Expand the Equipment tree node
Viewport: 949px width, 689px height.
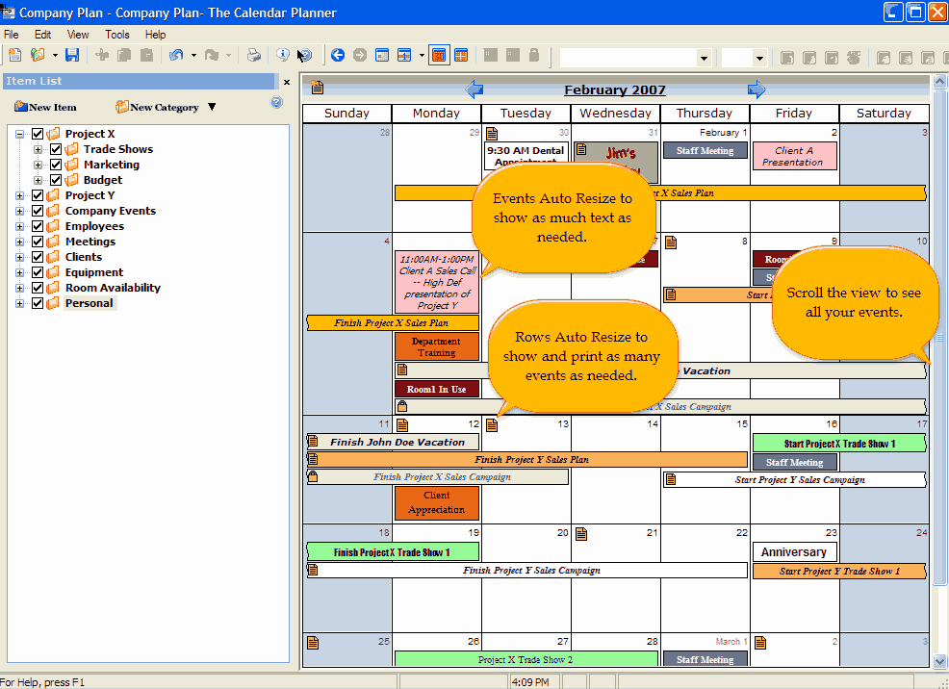[19, 272]
